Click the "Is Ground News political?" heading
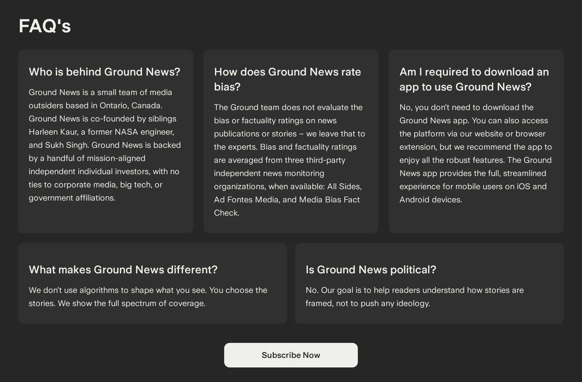 click(x=371, y=270)
